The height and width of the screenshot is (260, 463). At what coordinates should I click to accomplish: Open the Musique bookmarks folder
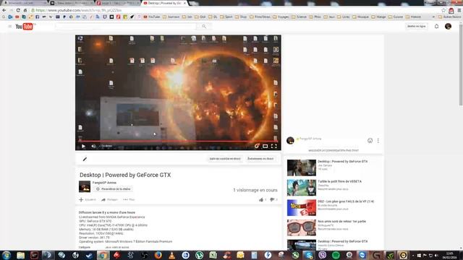coord(360,17)
